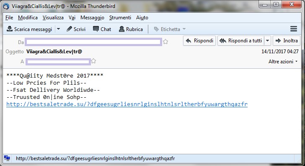Open the Rubrica address book
305x166 pixels.
(131, 29)
